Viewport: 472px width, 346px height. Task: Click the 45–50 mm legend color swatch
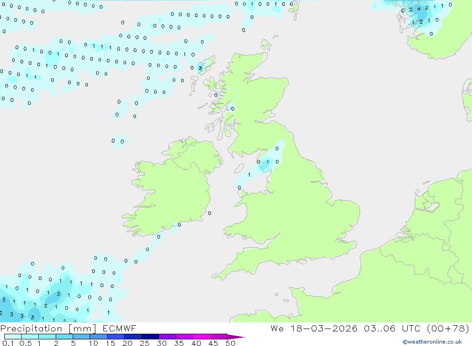(x=219, y=337)
